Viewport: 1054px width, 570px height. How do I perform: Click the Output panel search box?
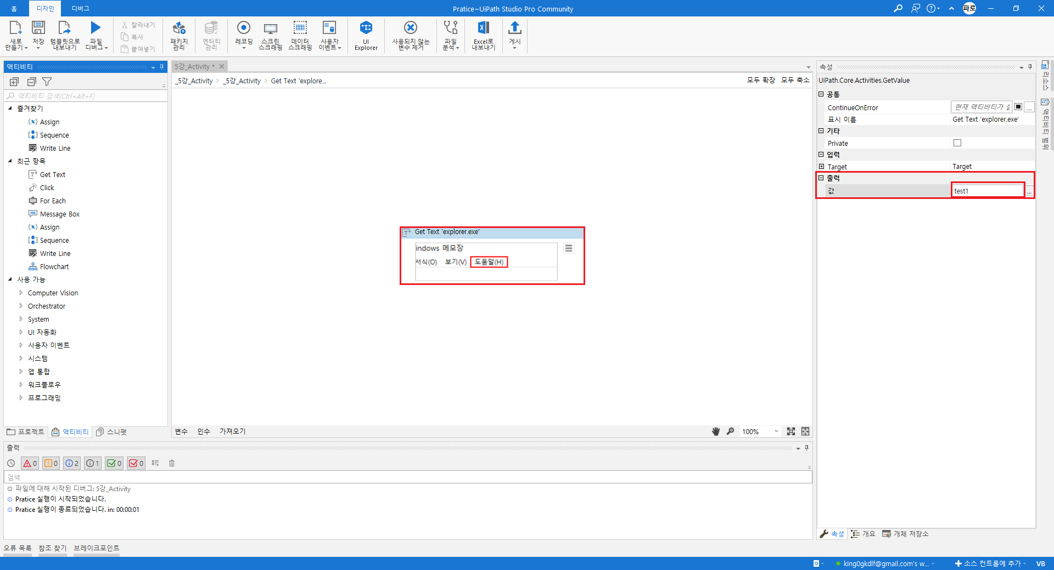[408, 477]
